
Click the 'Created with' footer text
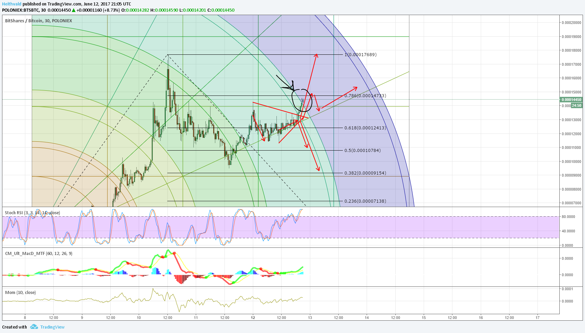[14, 327]
